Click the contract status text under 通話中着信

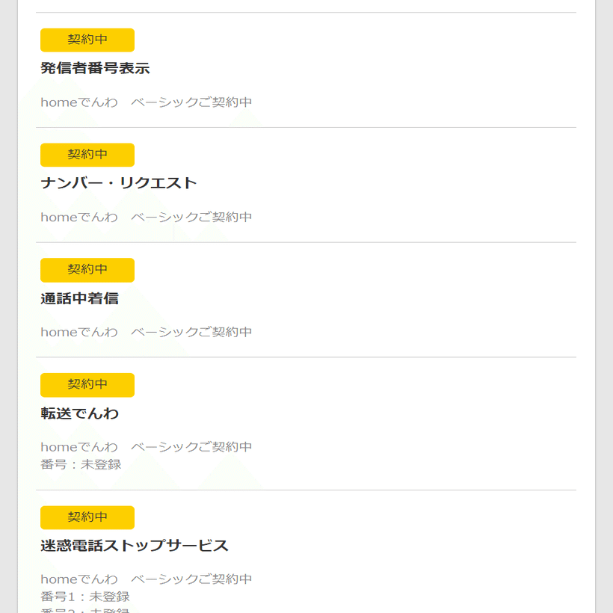147,332
